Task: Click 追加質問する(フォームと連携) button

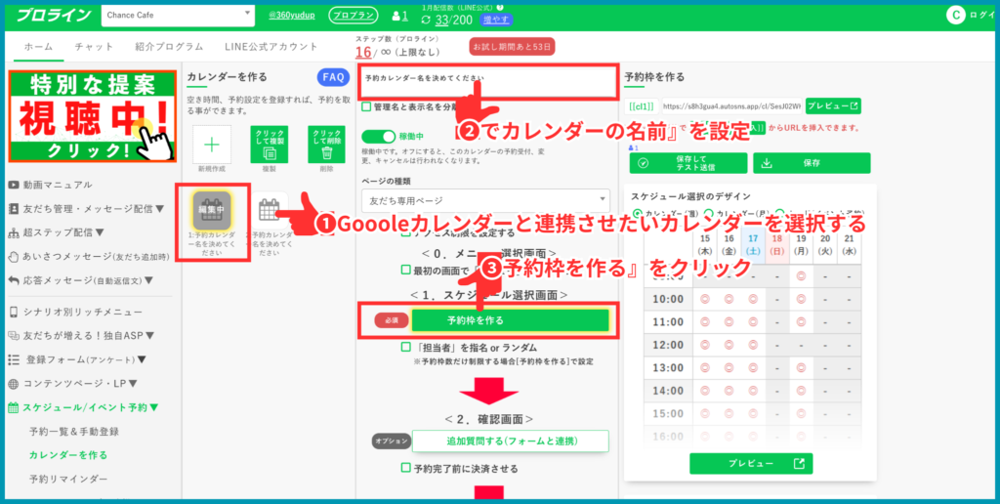Action: tap(511, 441)
